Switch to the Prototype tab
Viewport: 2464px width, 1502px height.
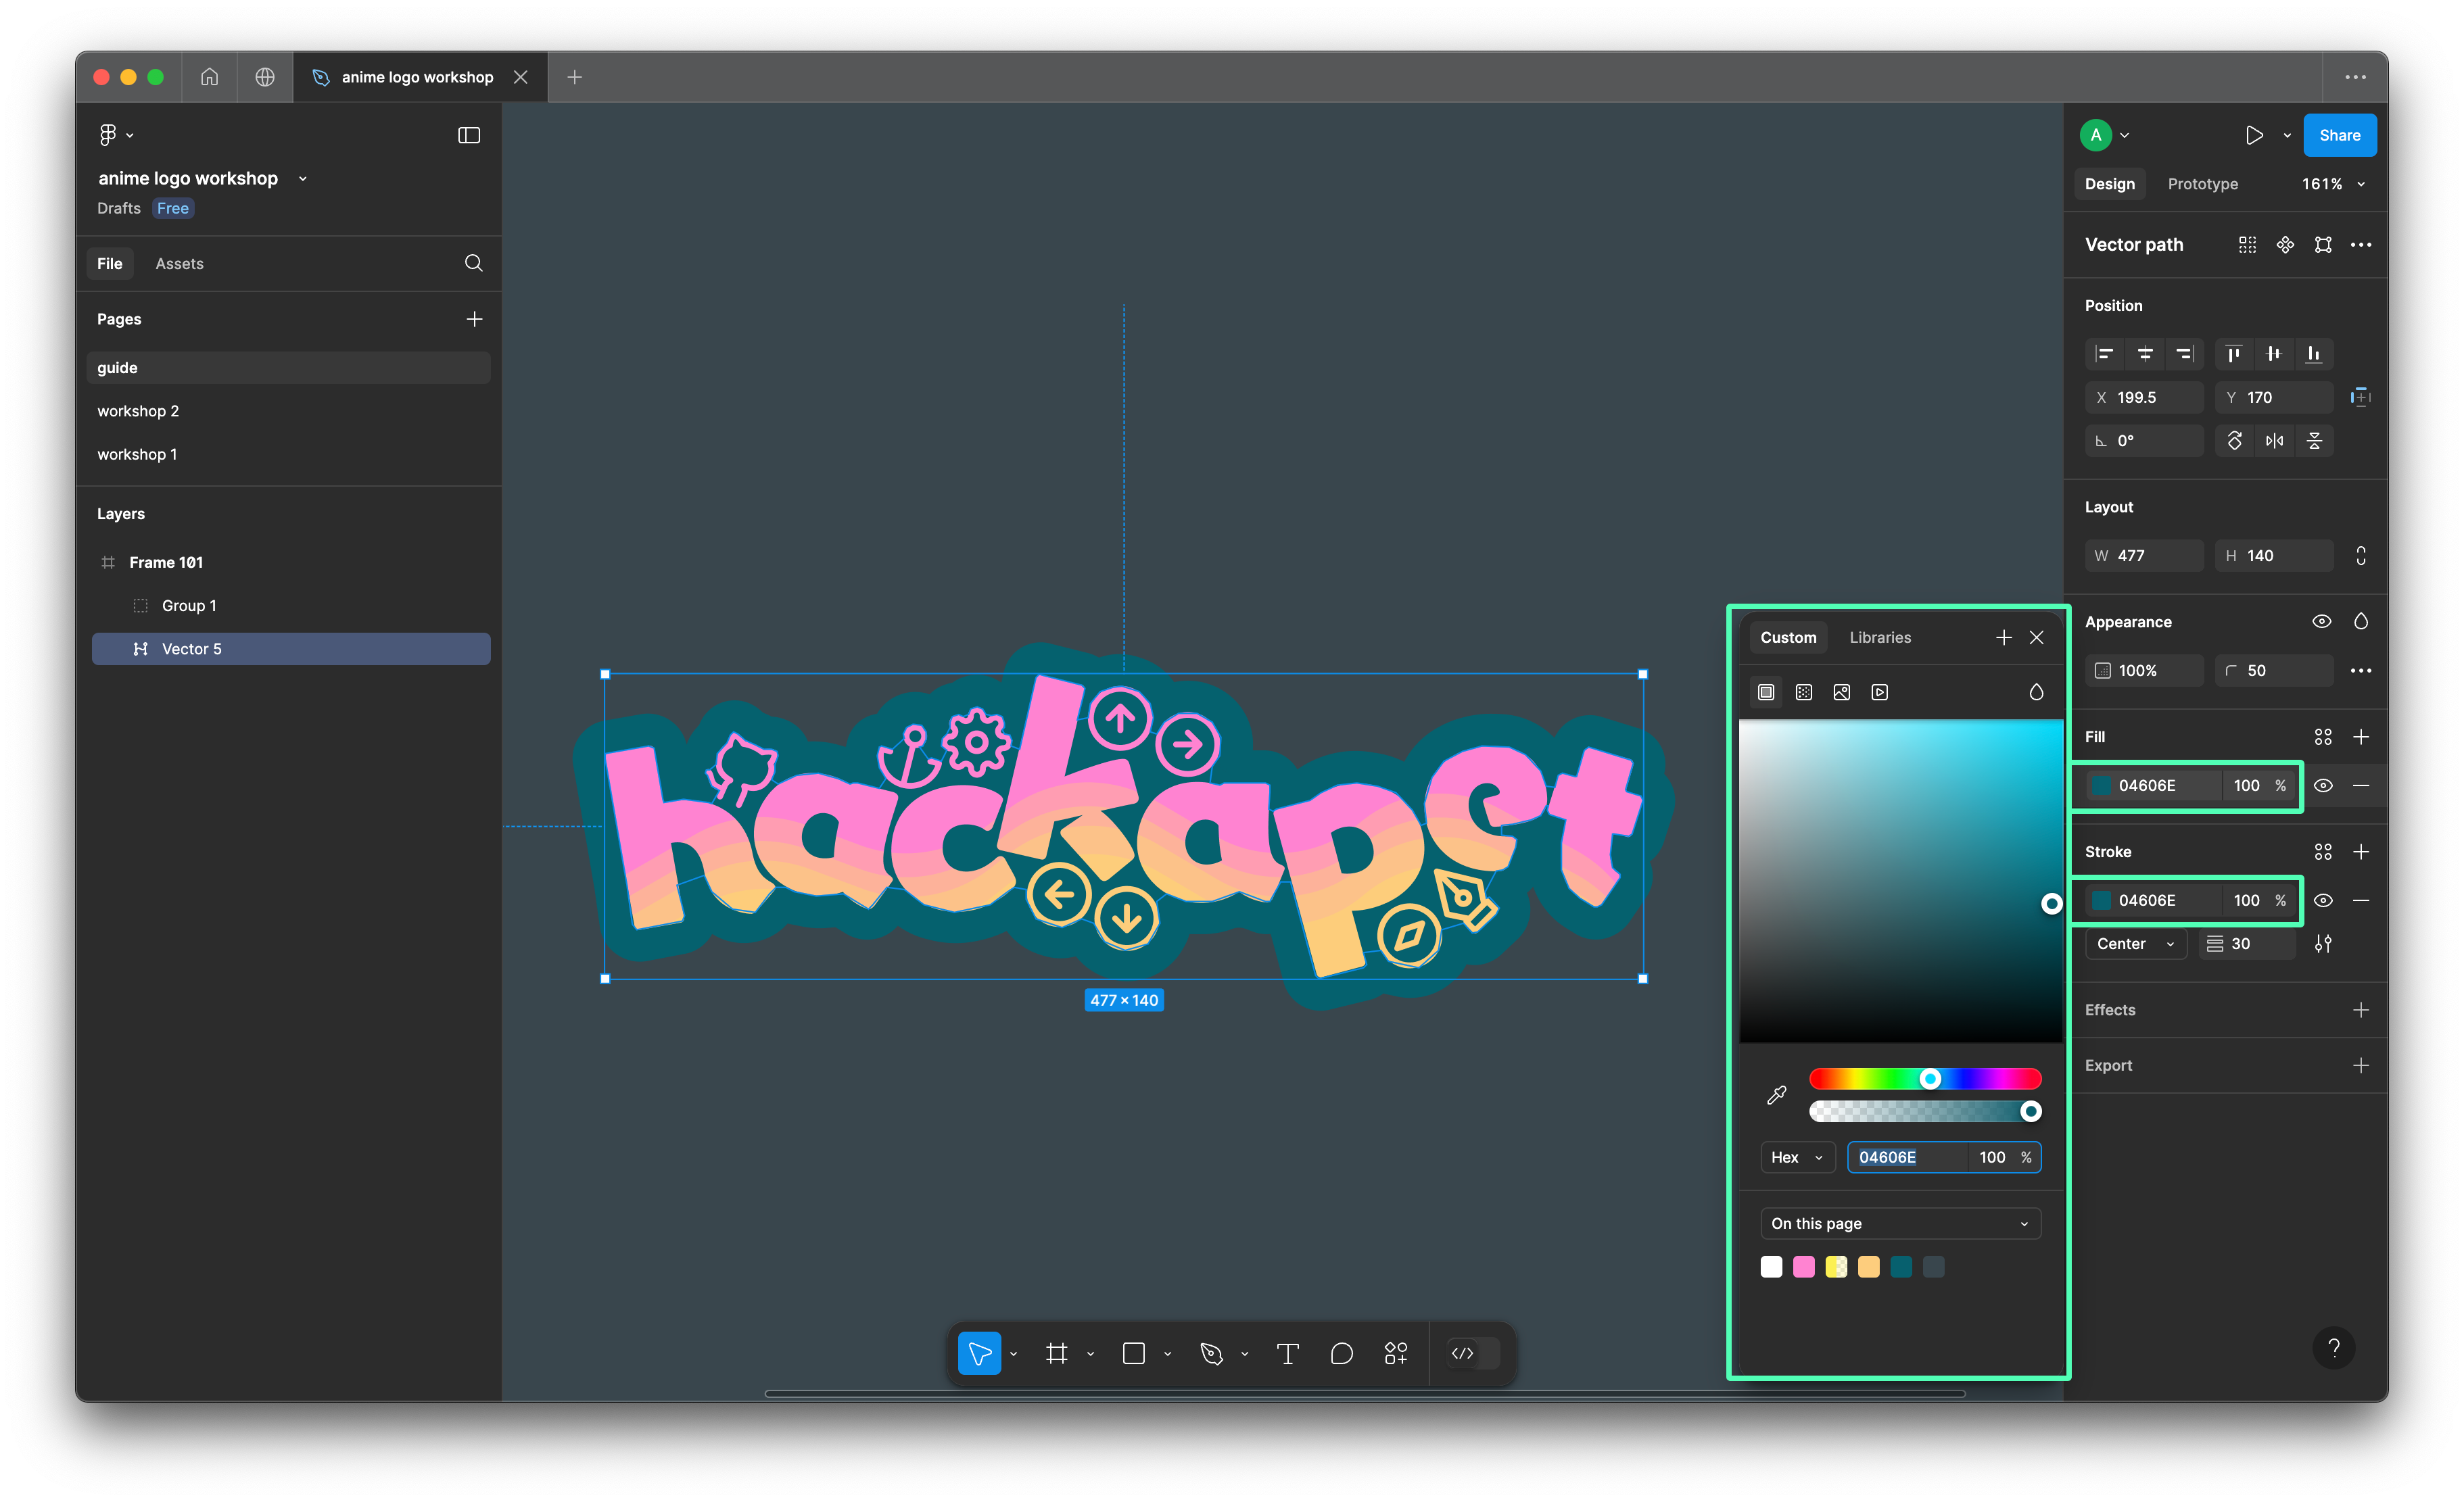(x=2202, y=184)
